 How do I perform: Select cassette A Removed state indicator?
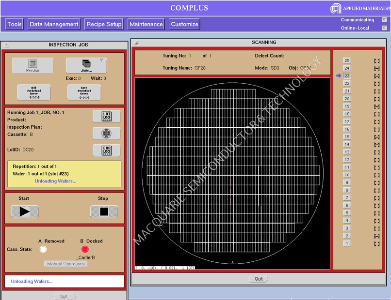coord(43,249)
